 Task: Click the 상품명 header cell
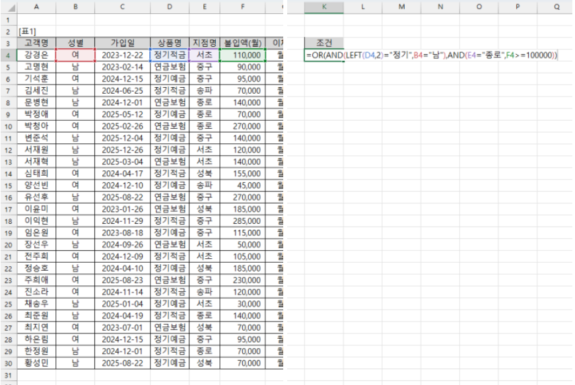pyautogui.click(x=170, y=44)
